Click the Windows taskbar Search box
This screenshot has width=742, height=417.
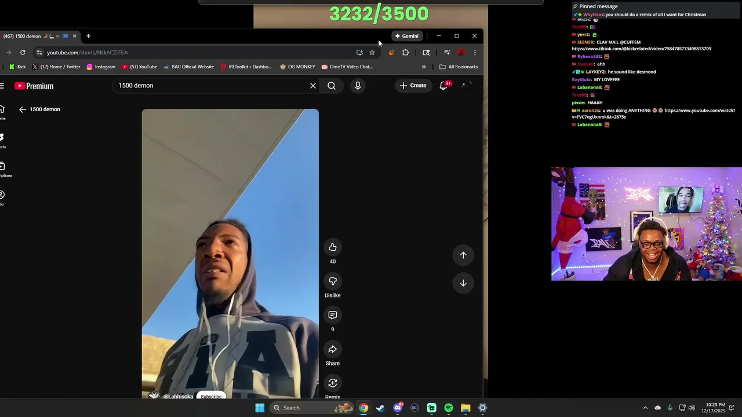[313, 408]
